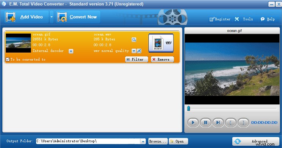
Task: Open the Register menu
Action: point(220,19)
